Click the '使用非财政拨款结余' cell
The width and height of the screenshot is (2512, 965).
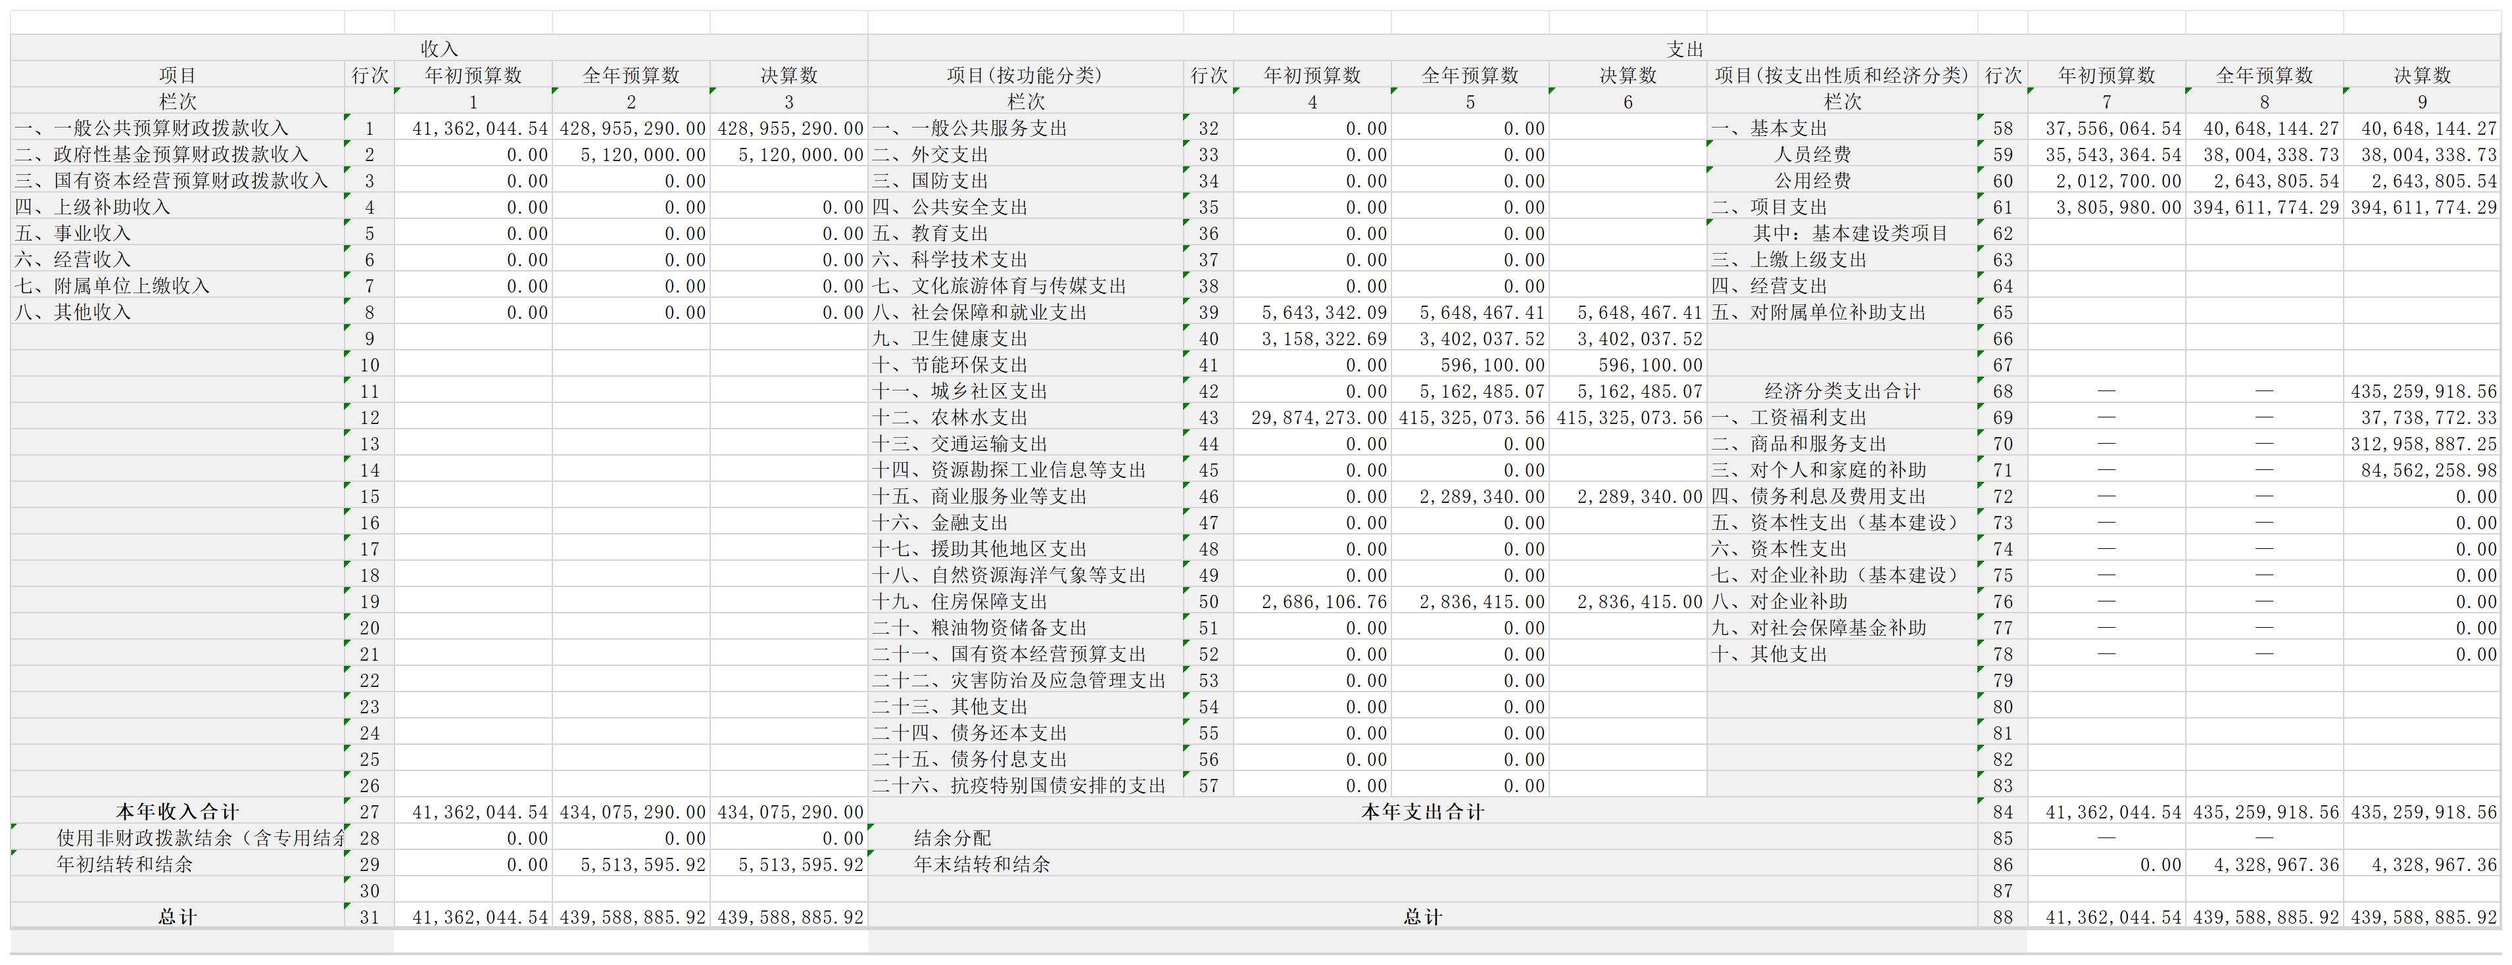178,837
